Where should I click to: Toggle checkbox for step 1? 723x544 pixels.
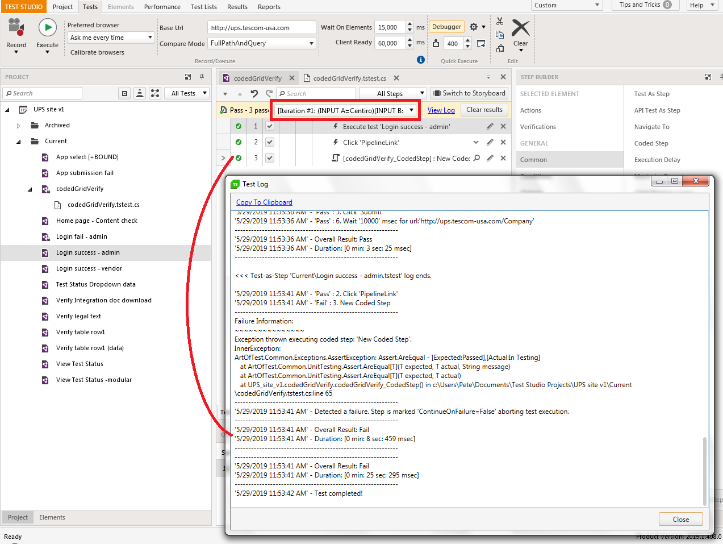pos(270,126)
